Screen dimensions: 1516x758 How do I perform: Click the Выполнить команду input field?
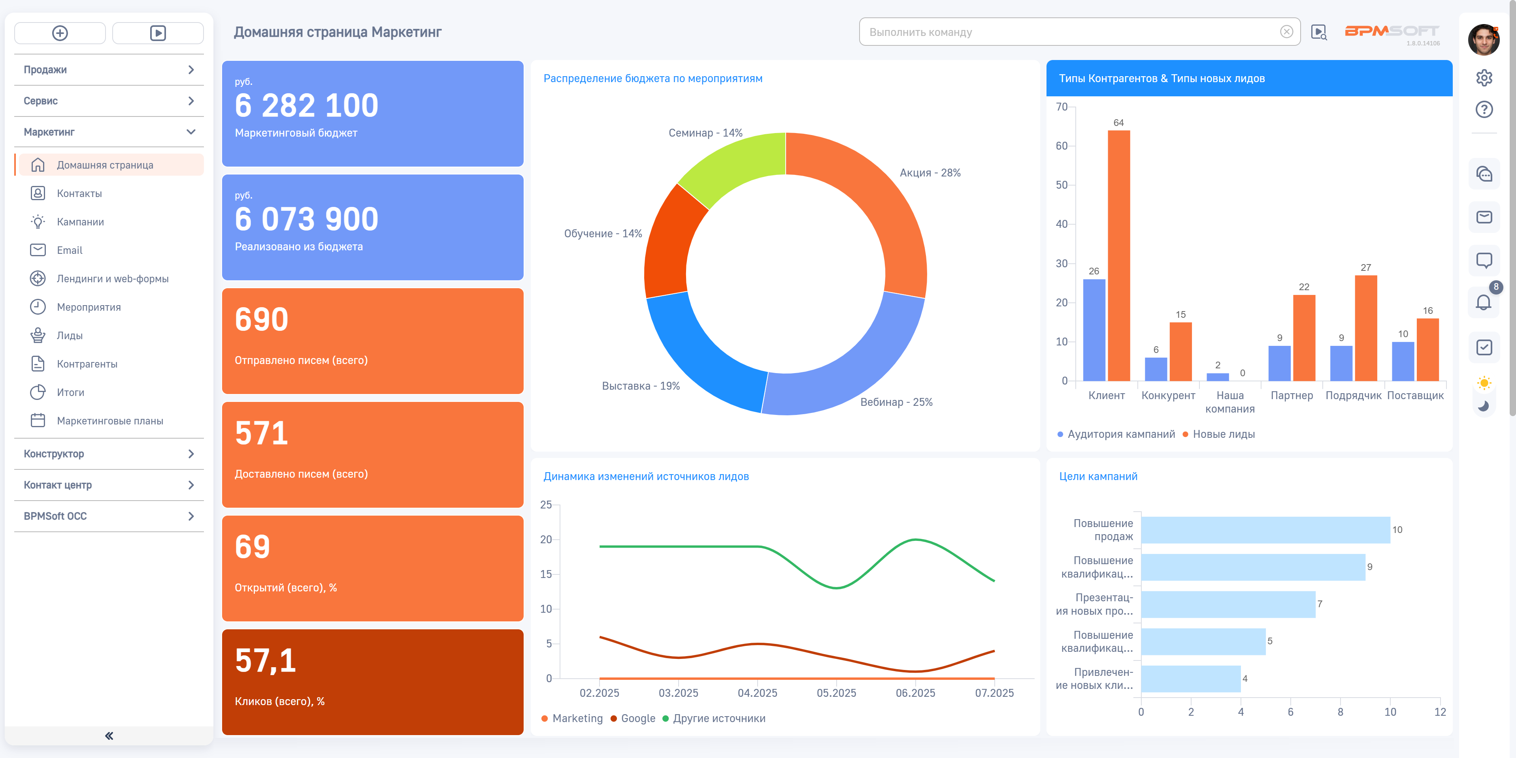1068,32
